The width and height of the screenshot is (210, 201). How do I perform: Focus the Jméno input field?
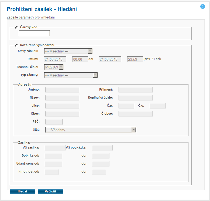pos(62,90)
